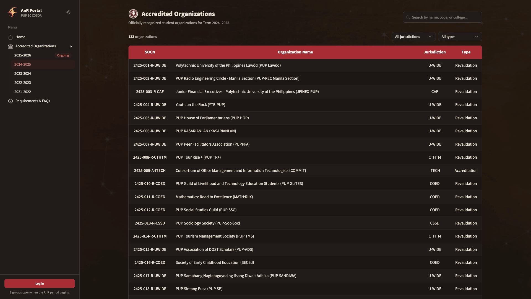Click PUP Tourism Management Society name

pyautogui.click(x=215, y=236)
